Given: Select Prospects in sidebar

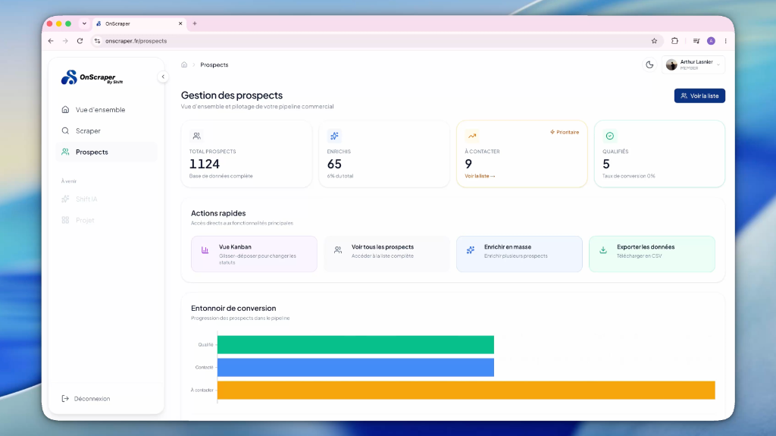Looking at the screenshot, I should [x=106, y=152].
